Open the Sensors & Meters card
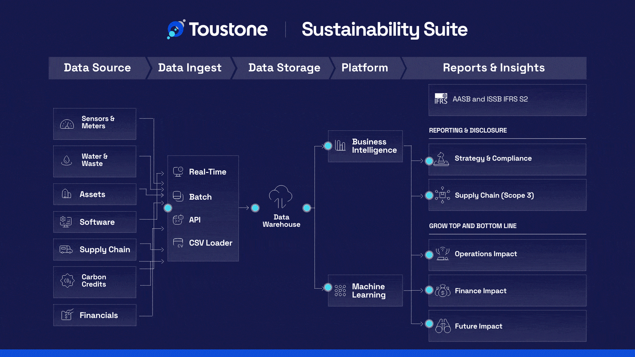 tap(95, 124)
